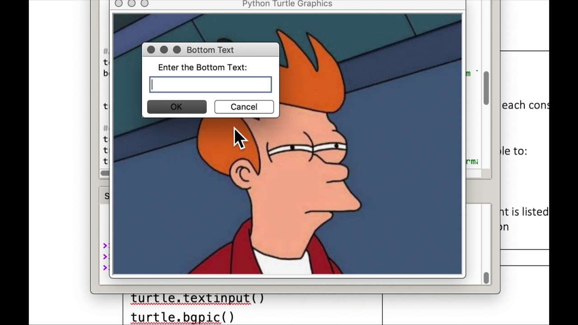This screenshot has width=578, height=325.
Task: Focus the Enter the Bottom Text input field
Action: [210, 85]
